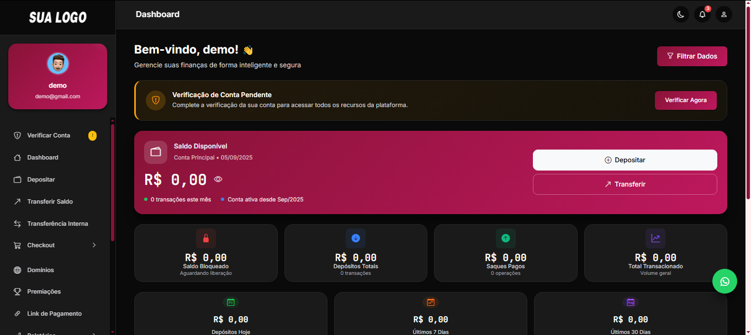Open Link de Pagamento in sidebar
This screenshot has height=335, width=751.
tap(17, 313)
